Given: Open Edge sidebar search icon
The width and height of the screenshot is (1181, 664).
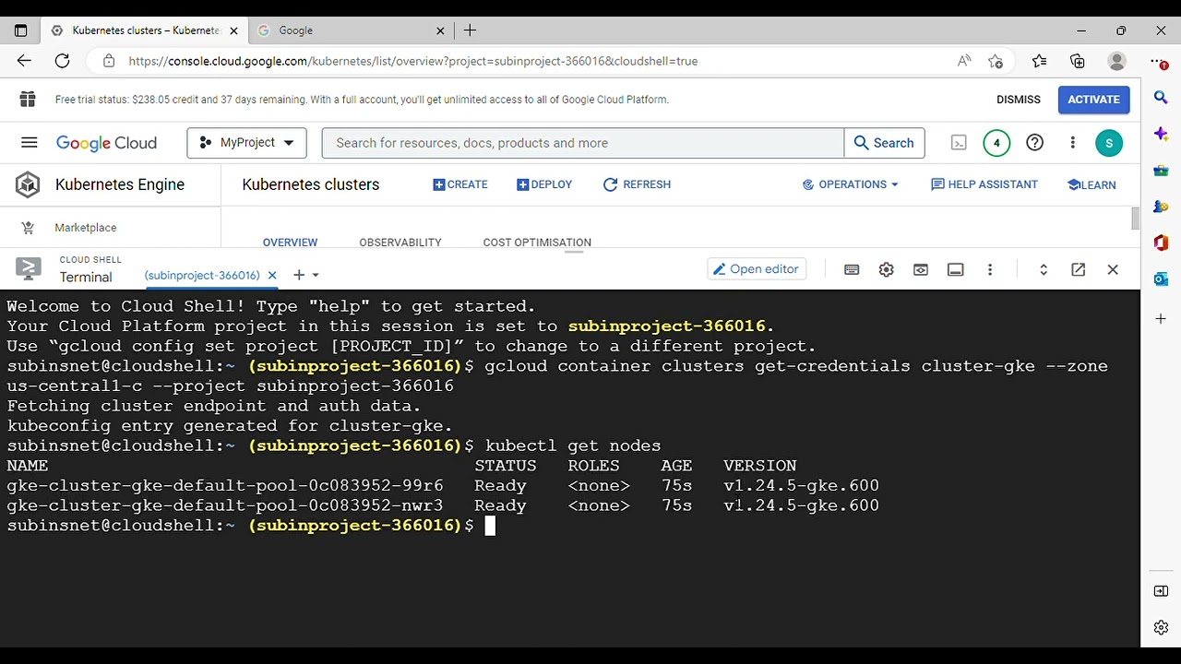Looking at the screenshot, I should pos(1161,97).
